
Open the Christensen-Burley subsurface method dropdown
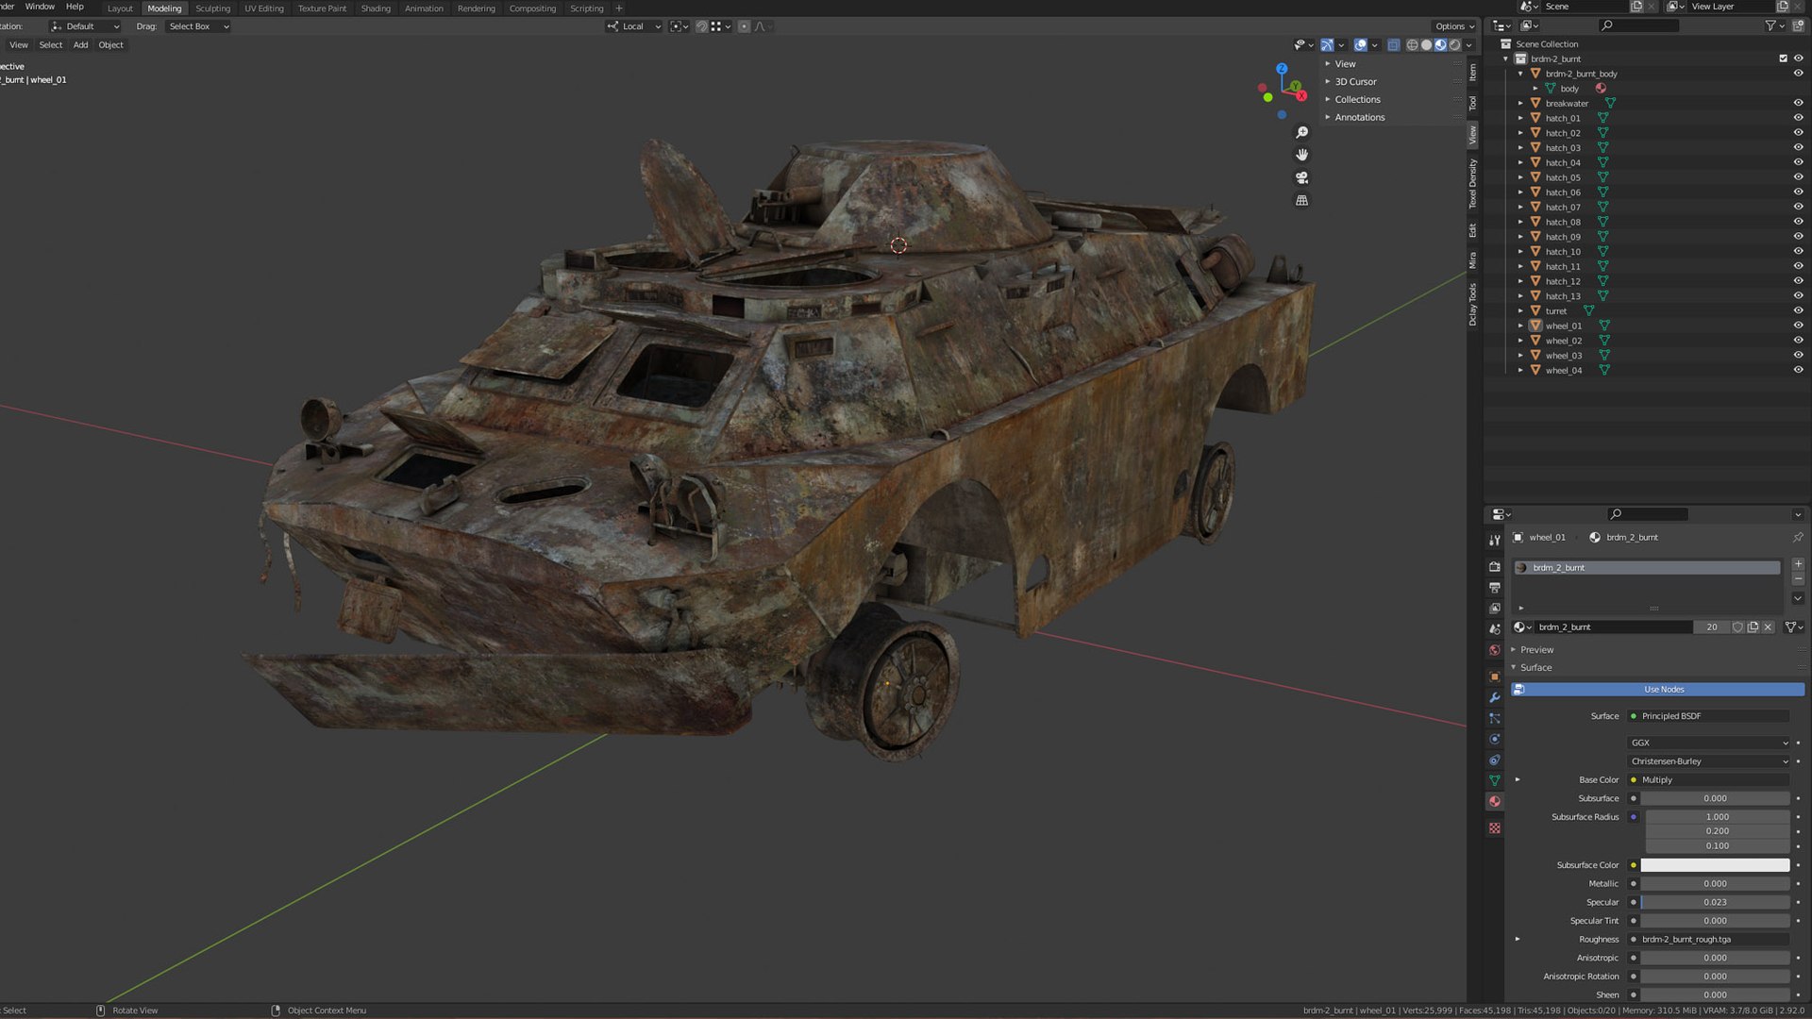pos(1708,761)
